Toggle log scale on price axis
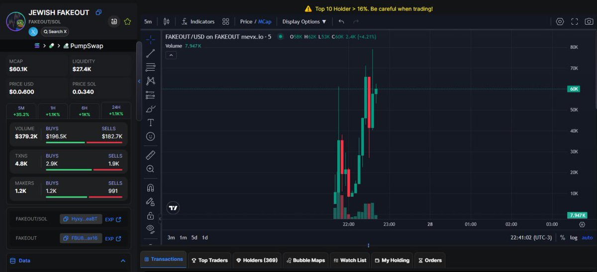Viewport: 597px width, 272px height. point(574,238)
